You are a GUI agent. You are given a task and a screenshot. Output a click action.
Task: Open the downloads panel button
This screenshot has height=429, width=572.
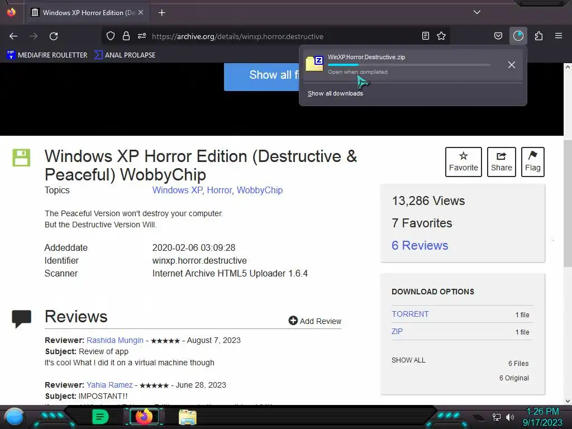518,36
